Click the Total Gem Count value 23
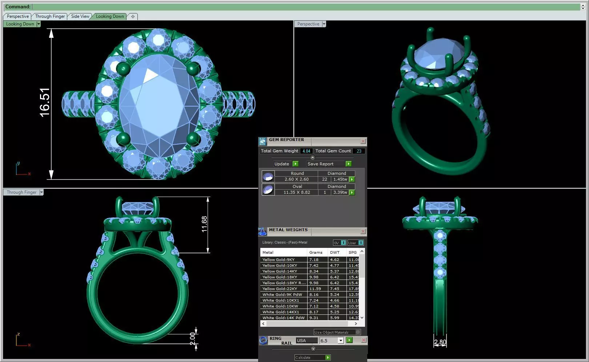The width and height of the screenshot is (589, 362). point(358,151)
